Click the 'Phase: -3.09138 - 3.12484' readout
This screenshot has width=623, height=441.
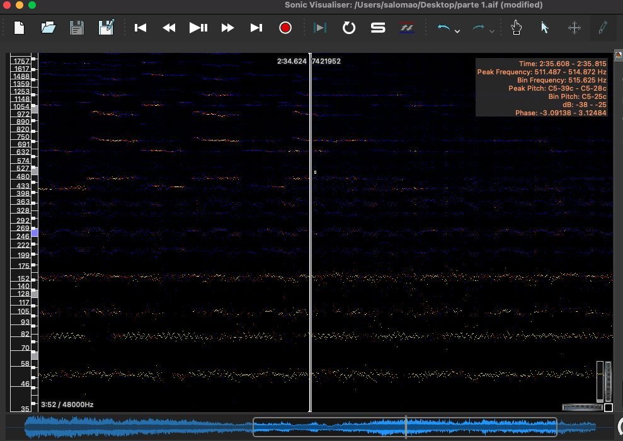pyautogui.click(x=561, y=113)
